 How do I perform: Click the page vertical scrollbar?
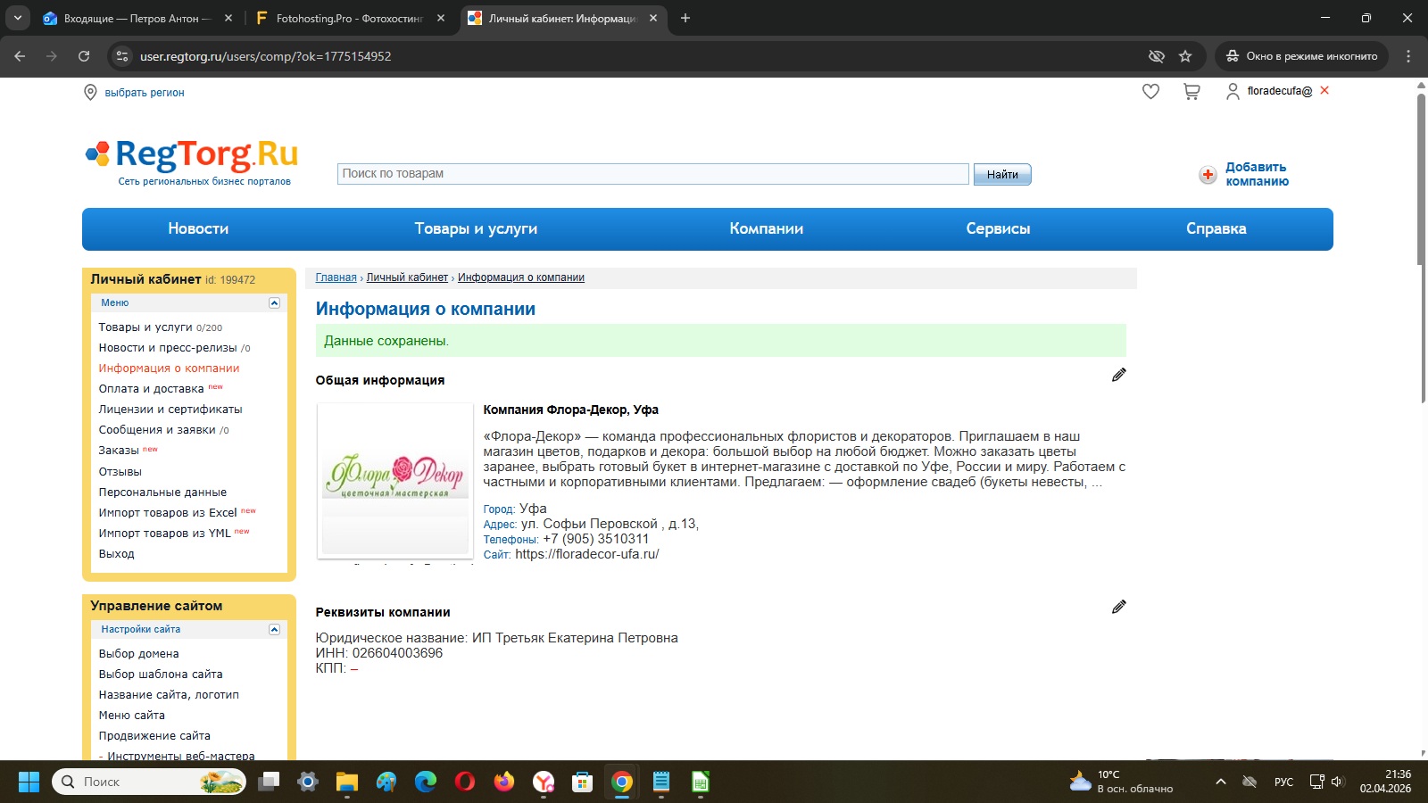(1421, 178)
